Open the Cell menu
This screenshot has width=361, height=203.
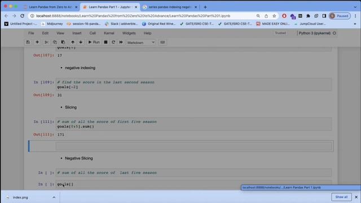pos(93,33)
